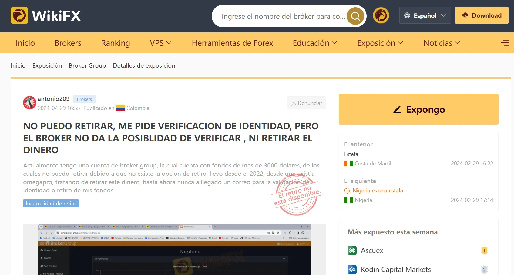The height and width of the screenshot is (275, 514).
Task: Click the 2024-02-29 17:14 date
Action: (472, 200)
